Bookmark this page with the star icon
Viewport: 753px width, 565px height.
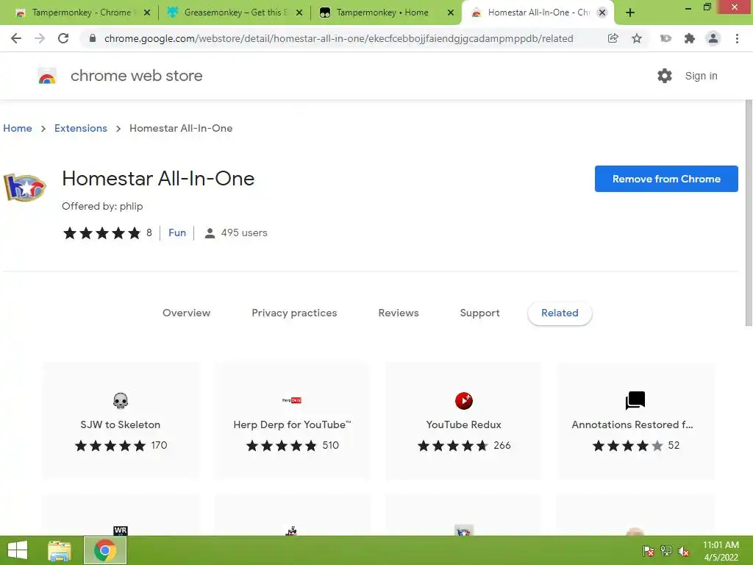point(637,38)
